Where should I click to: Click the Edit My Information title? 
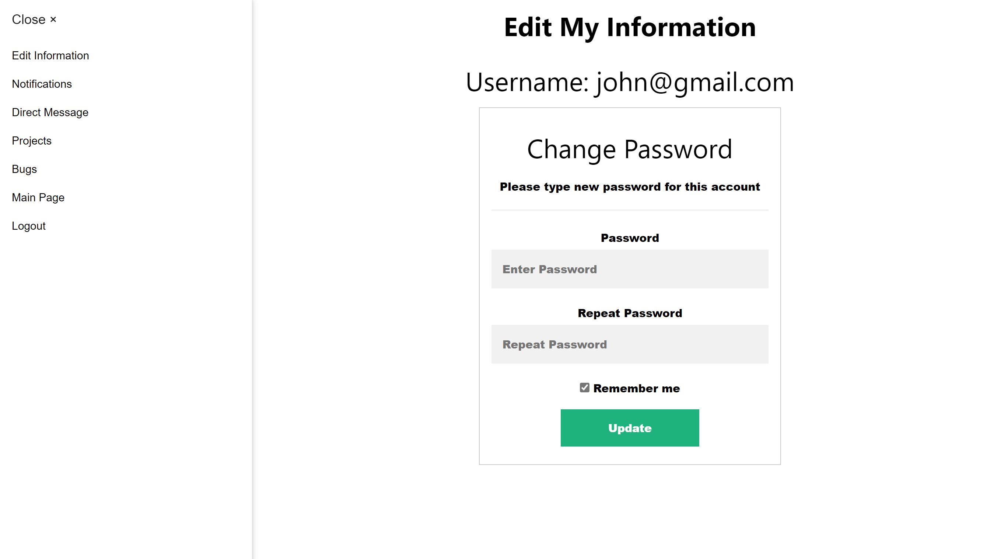630,27
